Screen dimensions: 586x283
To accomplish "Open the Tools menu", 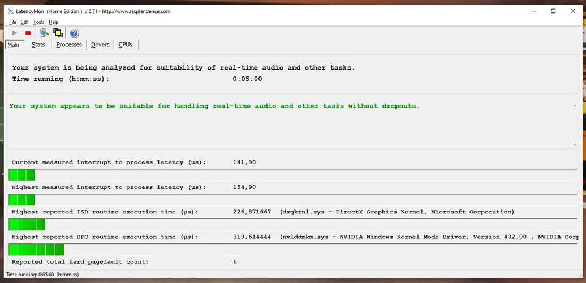I will [38, 22].
